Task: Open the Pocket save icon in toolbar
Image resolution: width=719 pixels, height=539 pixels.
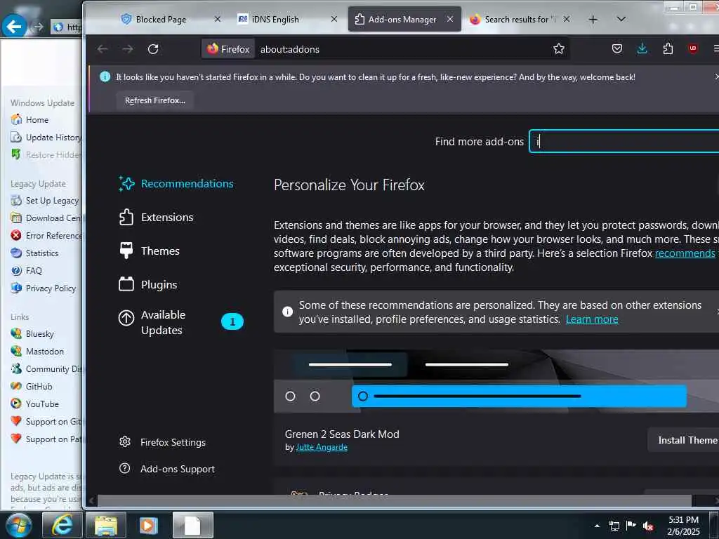Action: (x=617, y=48)
